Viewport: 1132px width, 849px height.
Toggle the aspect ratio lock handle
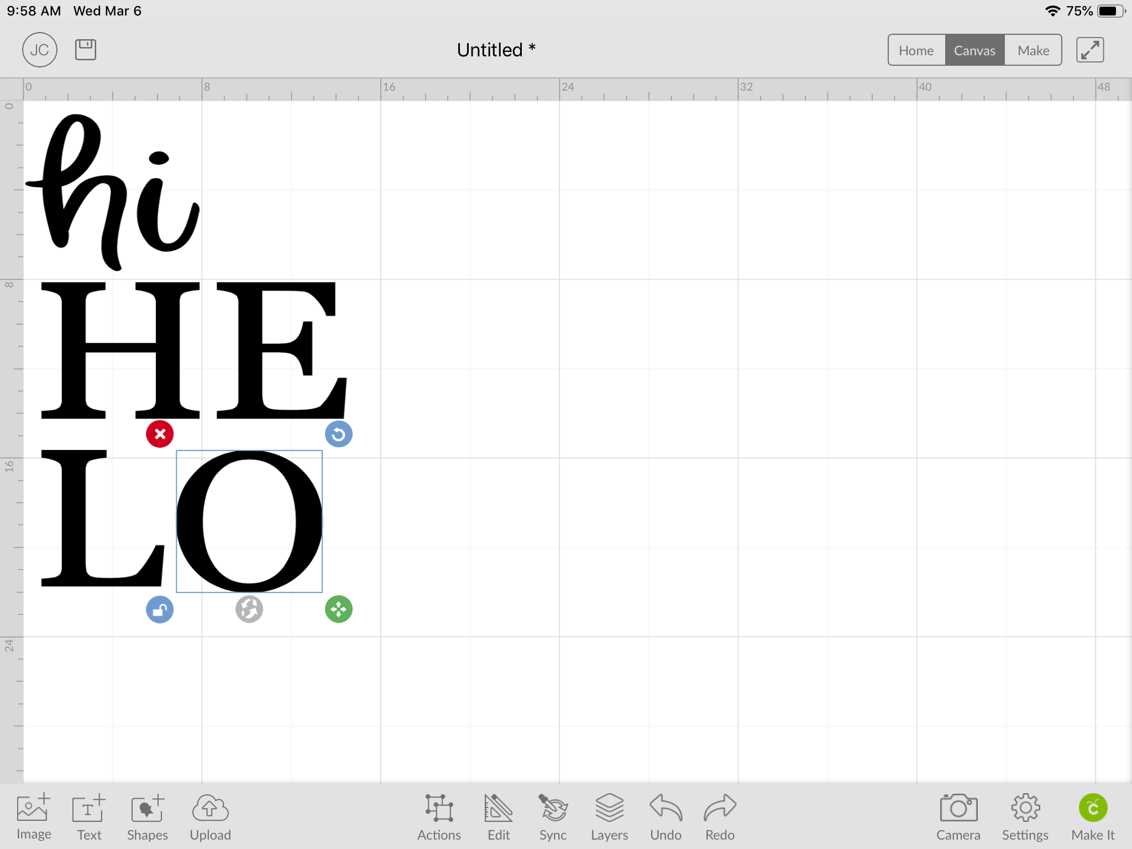click(160, 610)
